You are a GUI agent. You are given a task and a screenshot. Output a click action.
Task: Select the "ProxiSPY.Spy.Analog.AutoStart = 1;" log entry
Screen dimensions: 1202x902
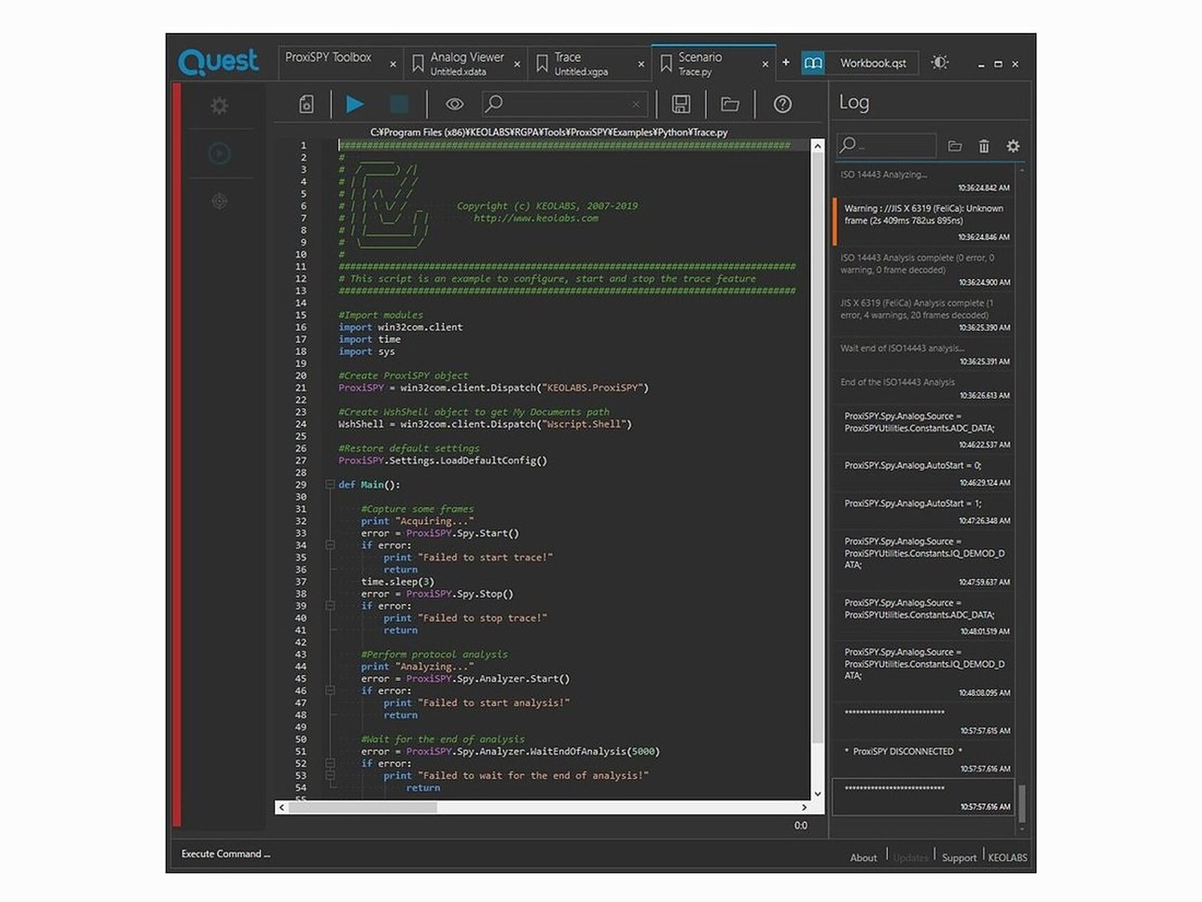923,510
